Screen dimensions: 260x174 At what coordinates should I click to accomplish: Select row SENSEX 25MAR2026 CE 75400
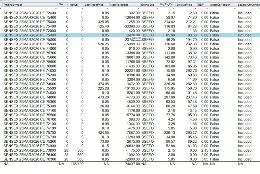pyautogui.click(x=130, y=18)
